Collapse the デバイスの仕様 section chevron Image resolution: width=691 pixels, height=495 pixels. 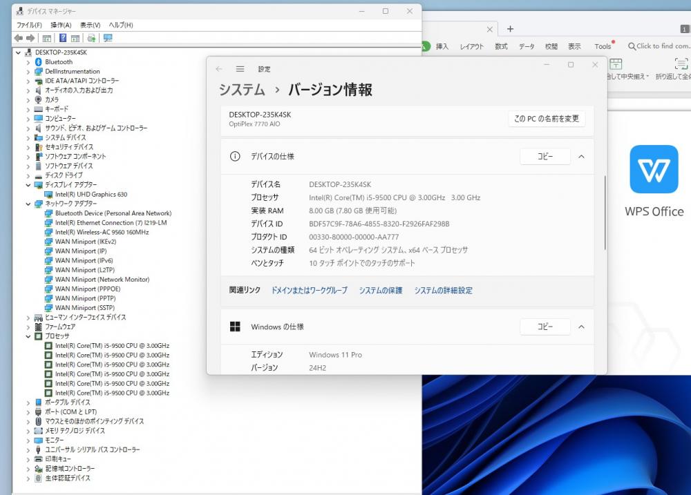click(x=581, y=157)
